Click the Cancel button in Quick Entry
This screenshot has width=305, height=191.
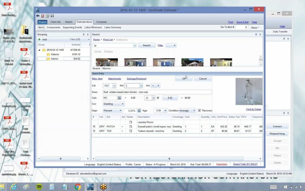203,79
